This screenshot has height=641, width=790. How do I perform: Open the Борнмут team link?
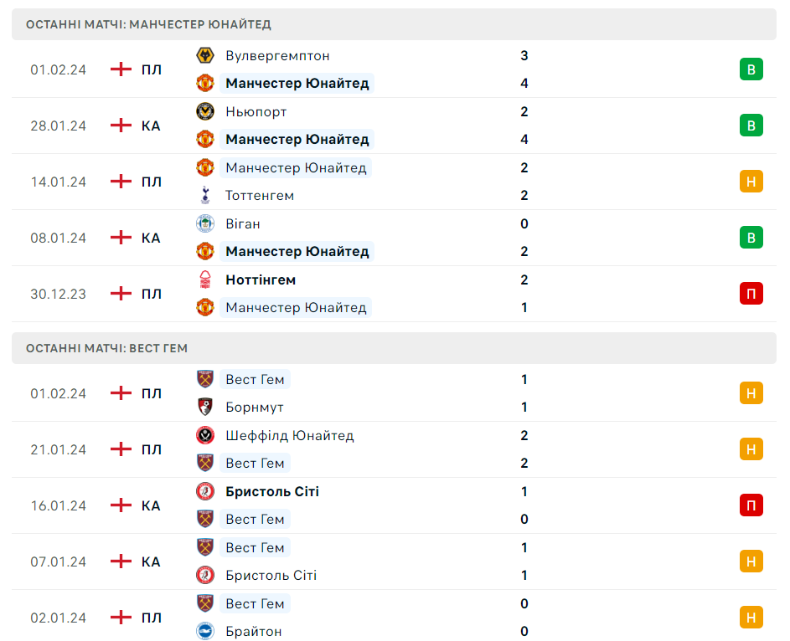pos(255,408)
